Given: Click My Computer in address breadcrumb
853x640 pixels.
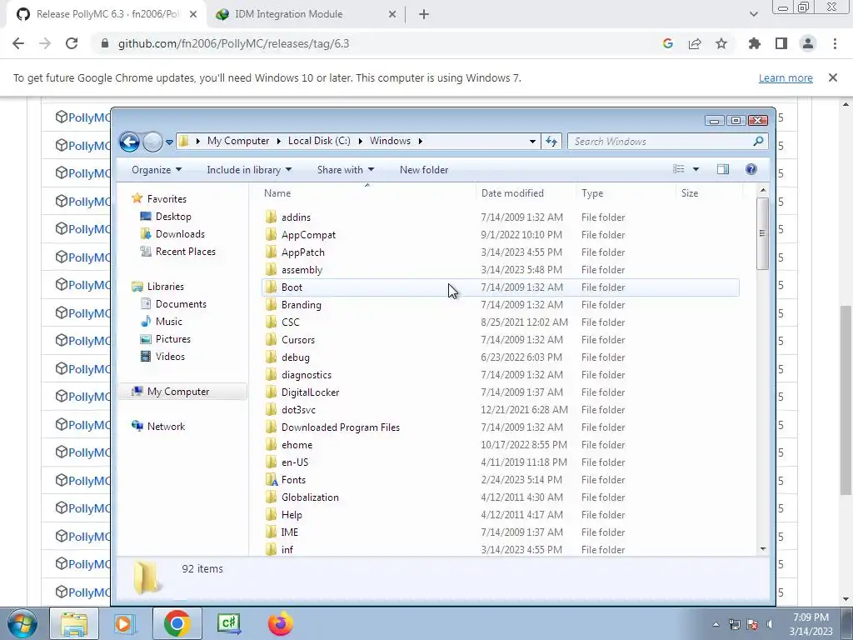Looking at the screenshot, I should tap(237, 140).
